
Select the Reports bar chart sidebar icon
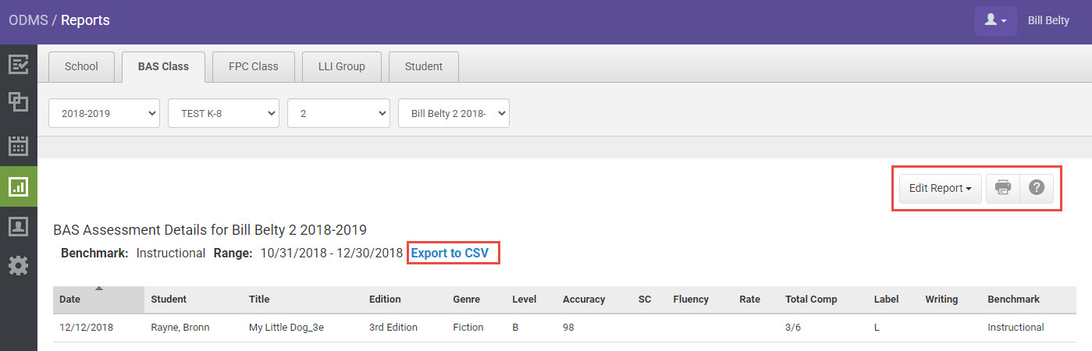pos(18,186)
